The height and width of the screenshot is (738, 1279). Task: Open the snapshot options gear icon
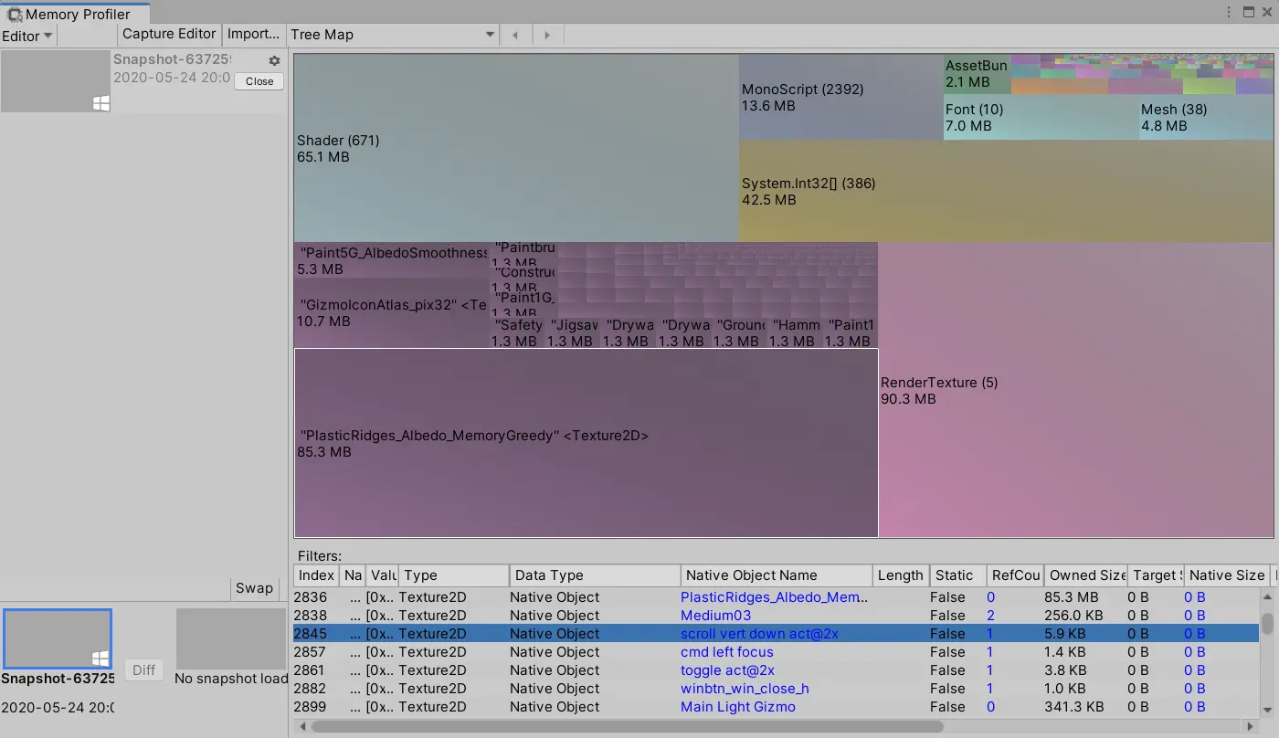pos(272,59)
